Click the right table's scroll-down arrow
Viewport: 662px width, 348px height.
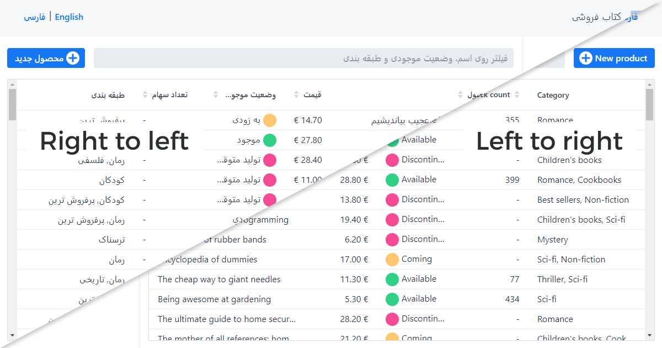[649, 335]
